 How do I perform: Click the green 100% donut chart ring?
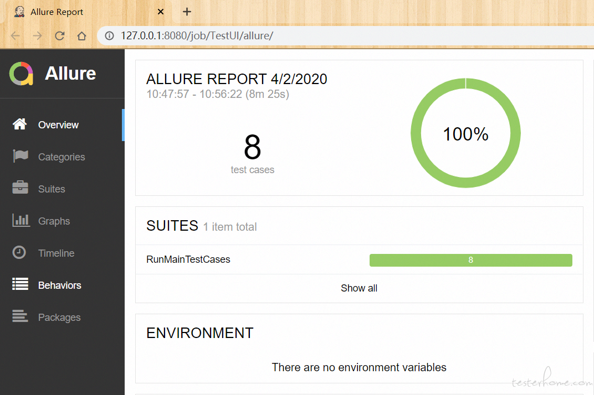tap(465, 183)
